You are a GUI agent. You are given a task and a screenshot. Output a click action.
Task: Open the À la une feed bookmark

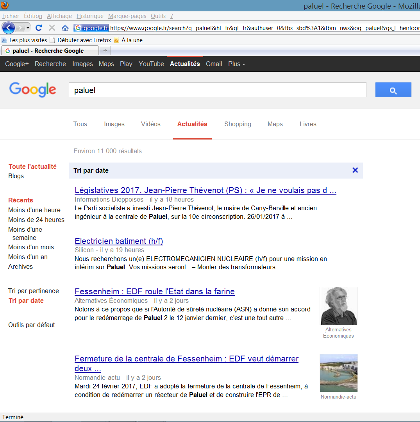coord(128,40)
